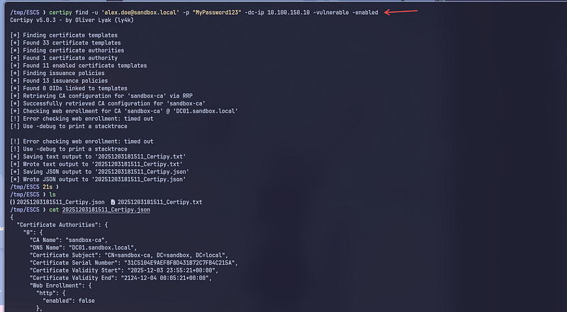Click the "MyPassword123" password argument
Screen dimensions: 567x312
pyautogui.click(x=221, y=13)
